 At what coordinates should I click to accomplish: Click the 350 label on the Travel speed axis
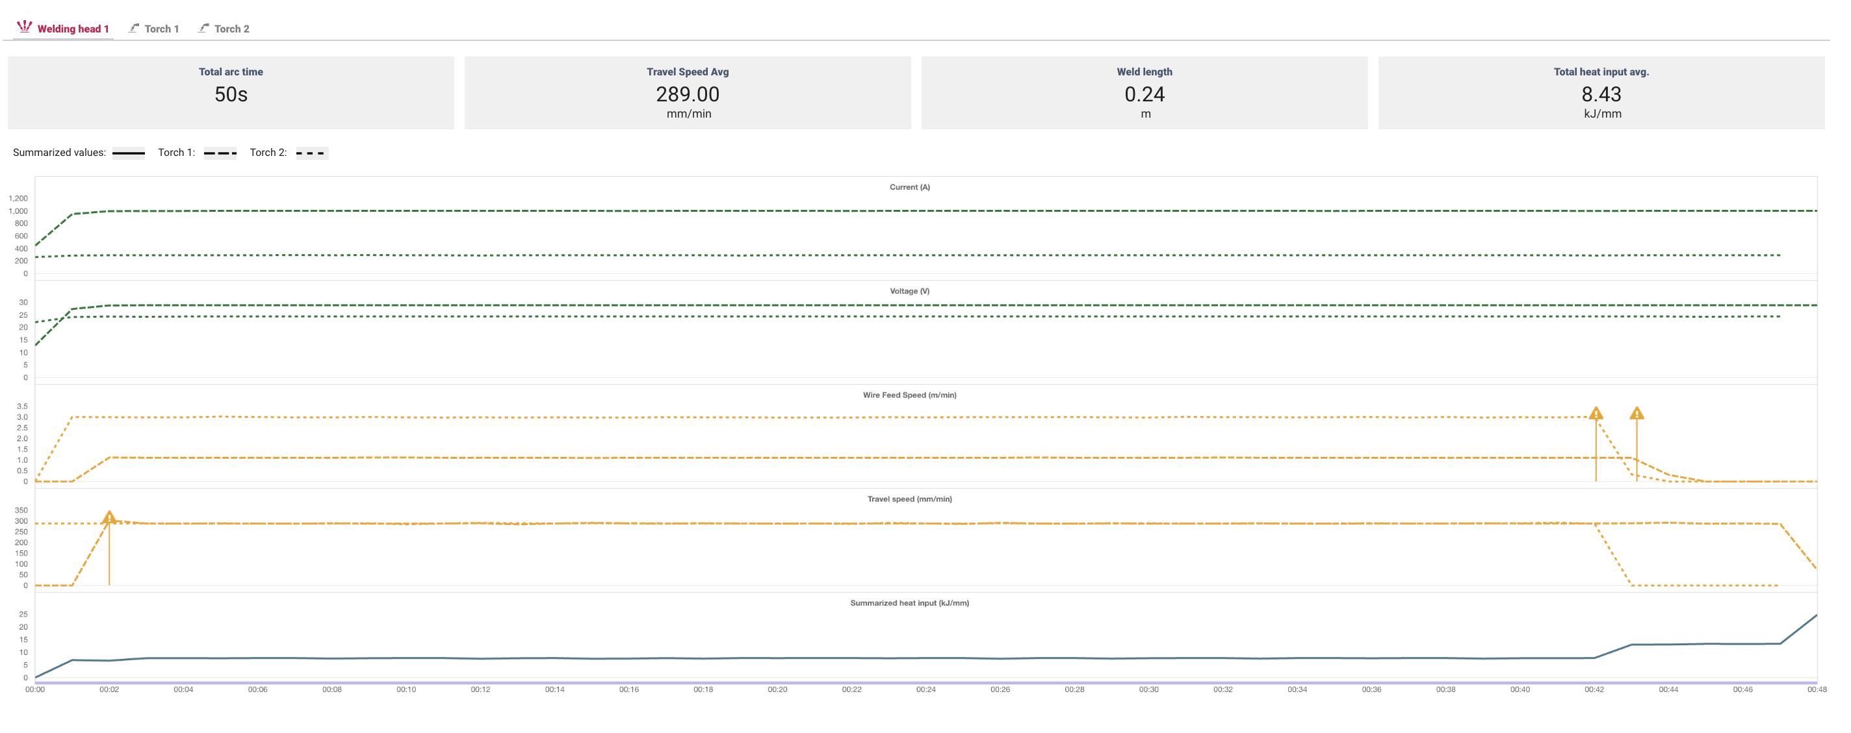[x=21, y=510]
